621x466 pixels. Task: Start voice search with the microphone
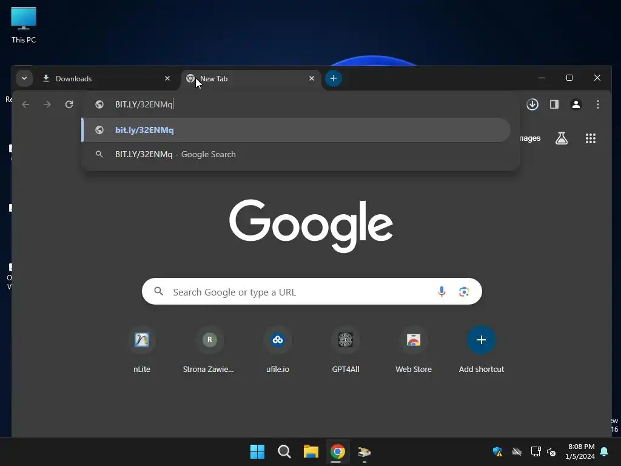pyautogui.click(x=441, y=292)
